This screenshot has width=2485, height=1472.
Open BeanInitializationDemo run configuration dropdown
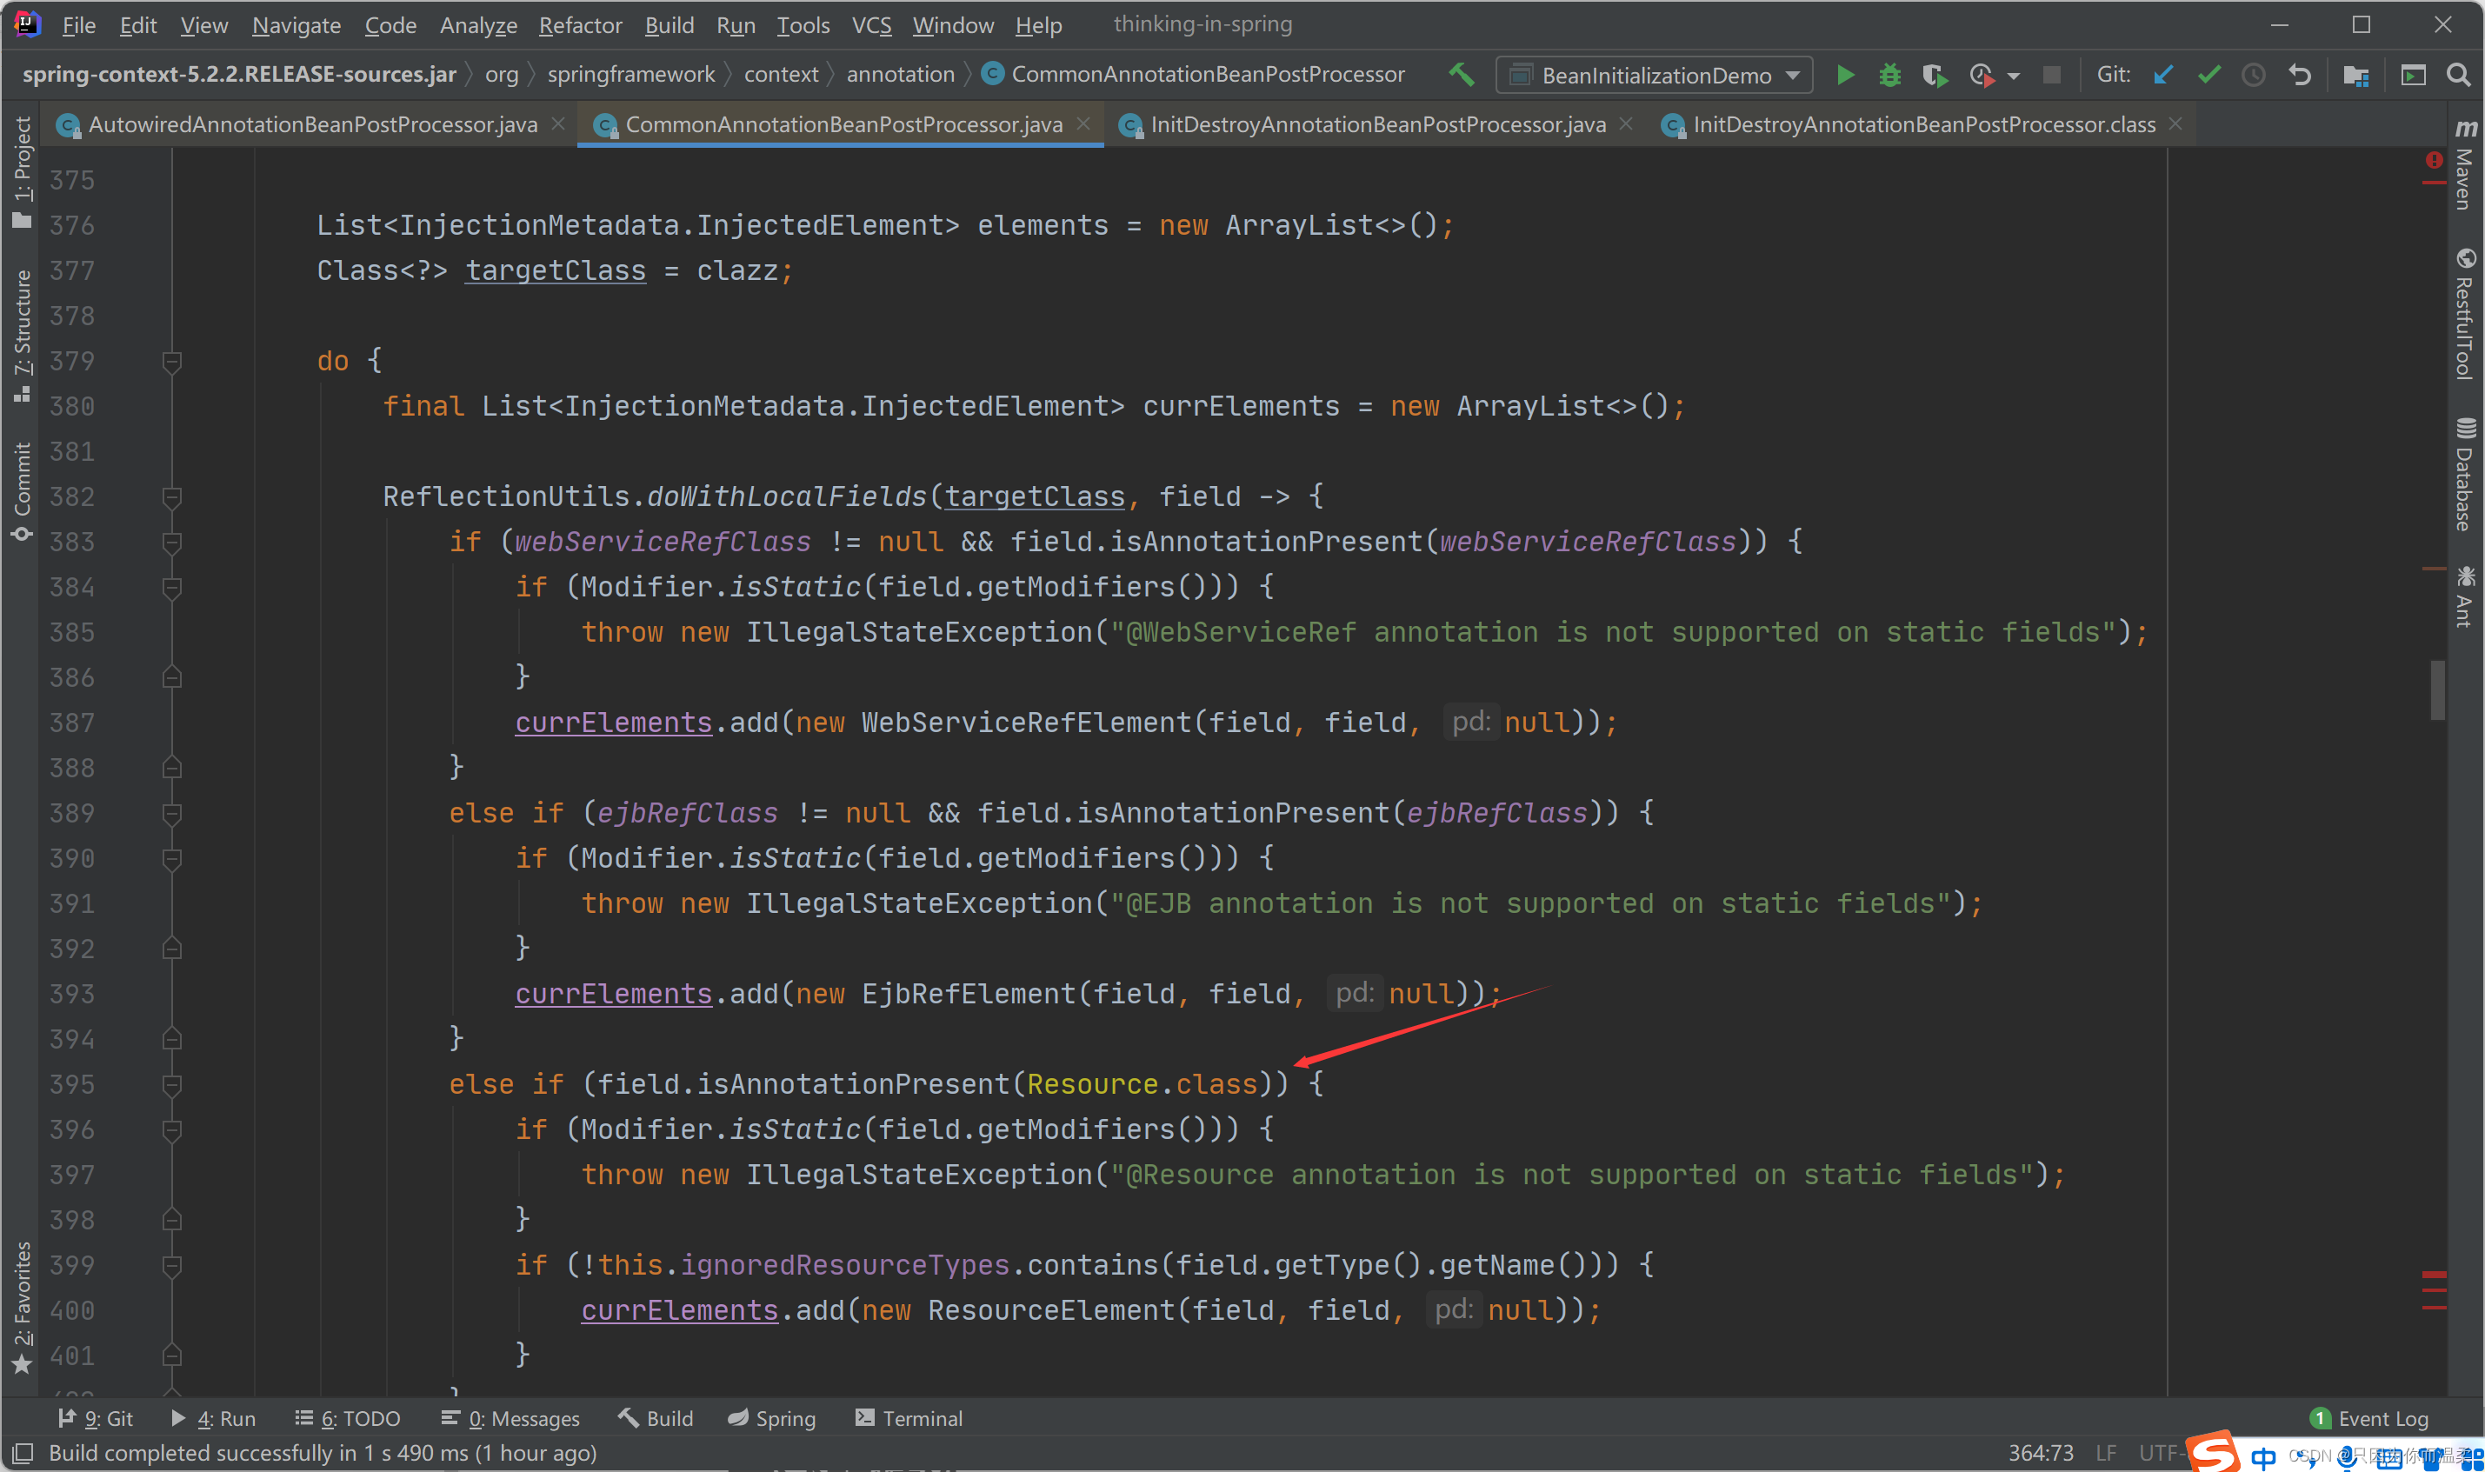(1654, 76)
